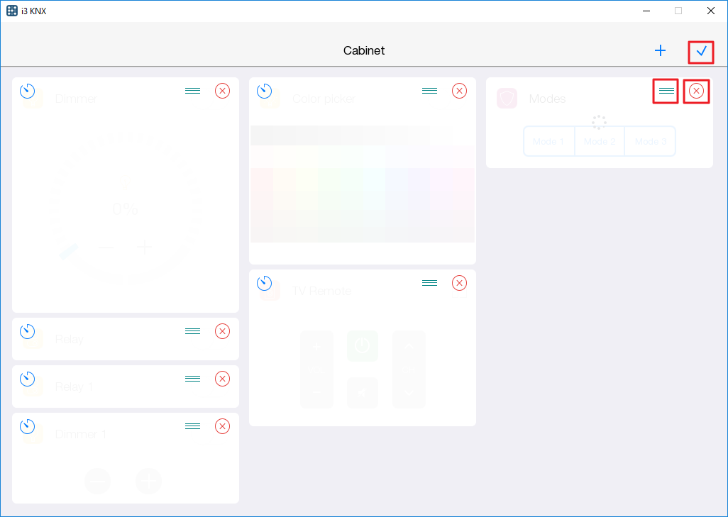This screenshot has width=728, height=517.
Task: Grab the reorder handle on the Relay widget
Action: click(192, 330)
